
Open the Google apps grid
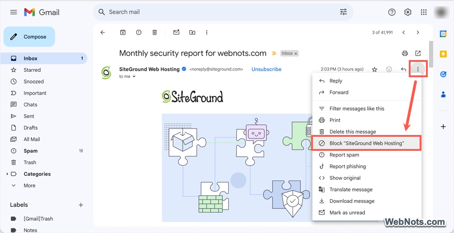(424, 12)
